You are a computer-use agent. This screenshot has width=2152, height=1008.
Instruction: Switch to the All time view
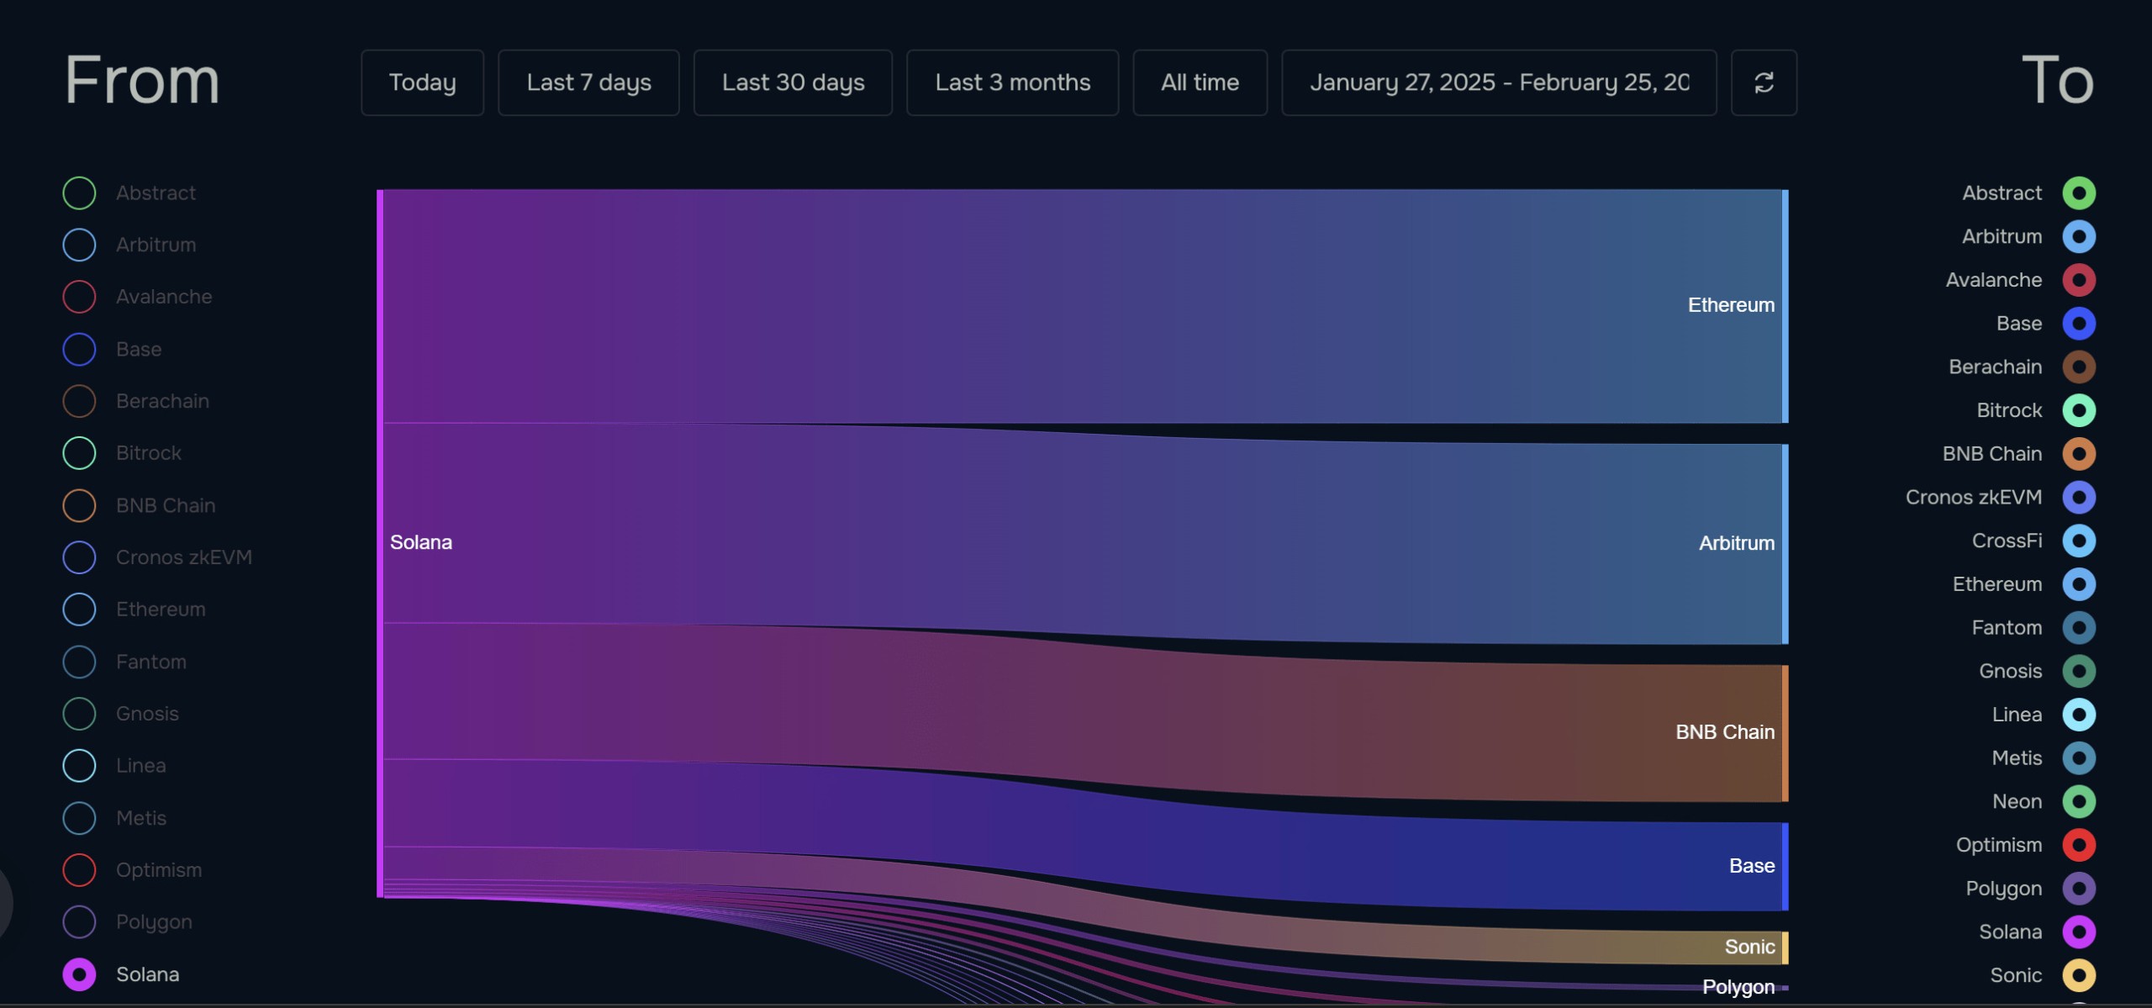pyautogui.click(x=1200, y=82)
